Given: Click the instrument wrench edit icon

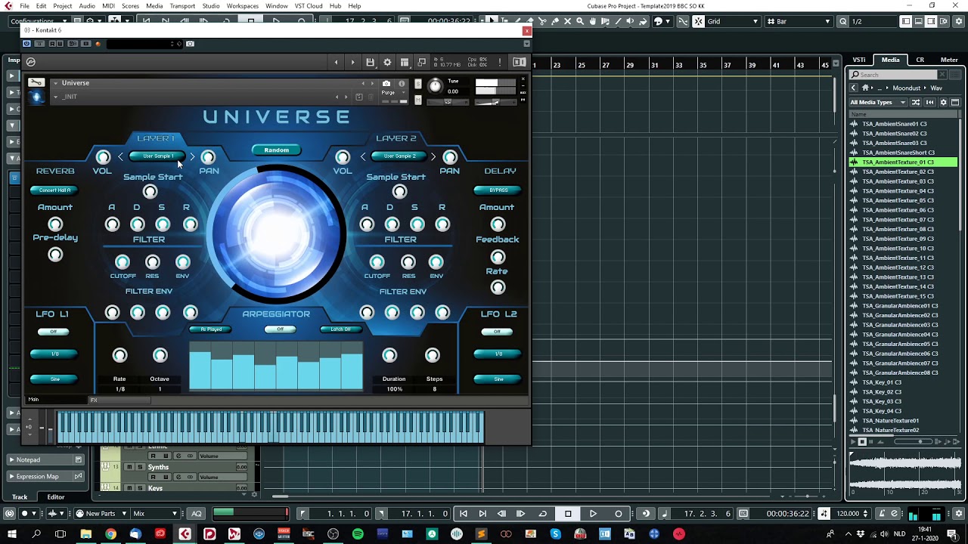Looking at the screenshot, I should pyautogui.click(x=36, y=82).
